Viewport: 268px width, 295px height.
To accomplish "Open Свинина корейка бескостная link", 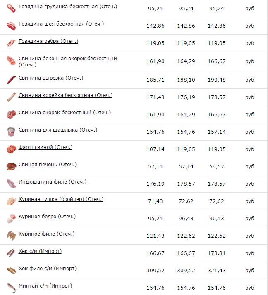I will click(65, 95).
